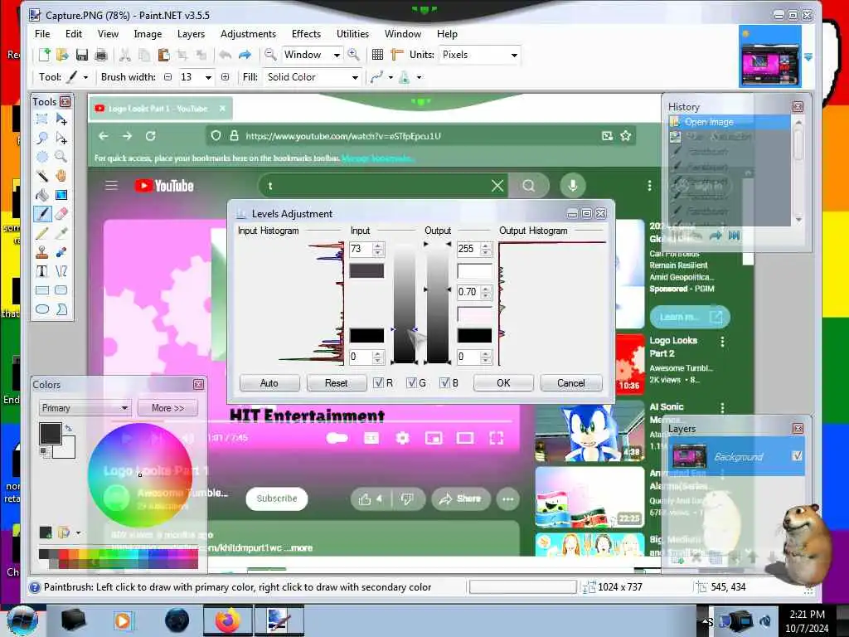Click the Auto button in Levels
This screenshot has height=637, width=849.
(269, 383)
